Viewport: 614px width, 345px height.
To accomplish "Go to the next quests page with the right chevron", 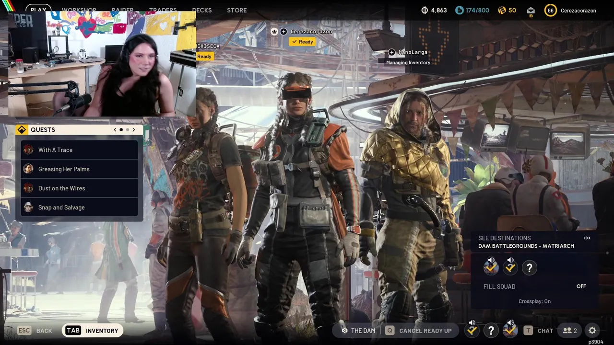I will pyautogui.click(x=133, y=130).
